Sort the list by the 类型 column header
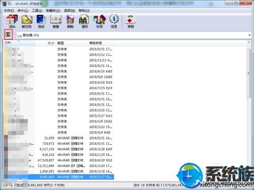The image size is (254, 190). click(x=72, y=43)
